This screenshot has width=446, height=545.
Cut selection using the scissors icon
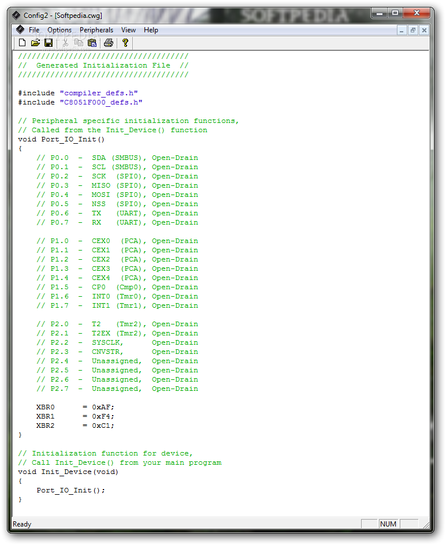click(x=65, y=43)
